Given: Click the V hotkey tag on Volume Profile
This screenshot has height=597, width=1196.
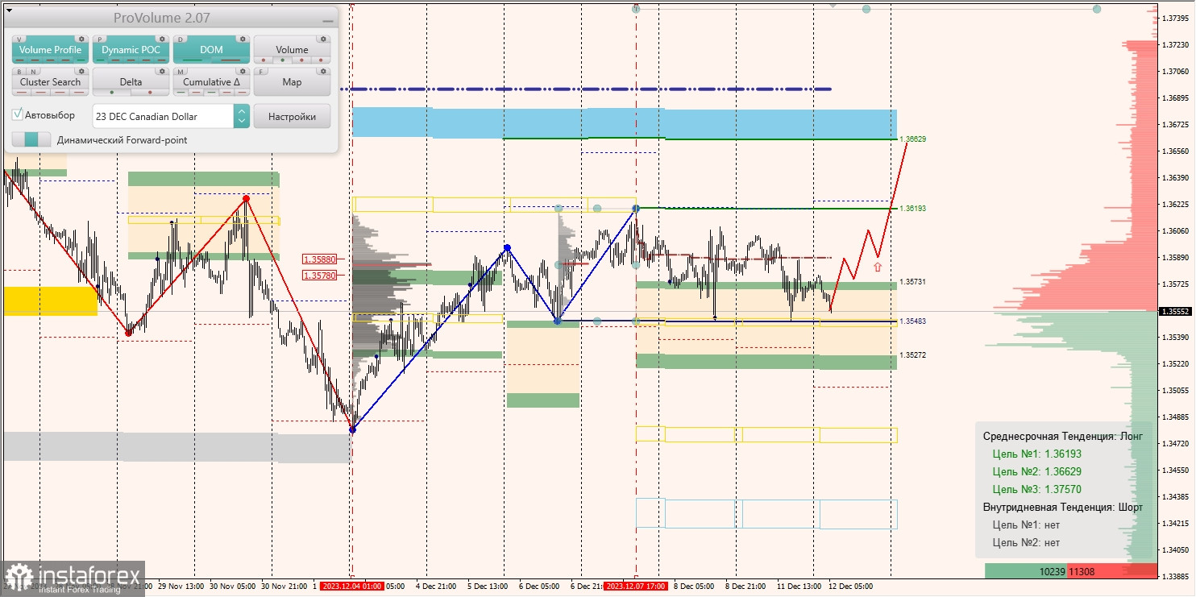Looking at the screenshot, I should coord(19,39).
